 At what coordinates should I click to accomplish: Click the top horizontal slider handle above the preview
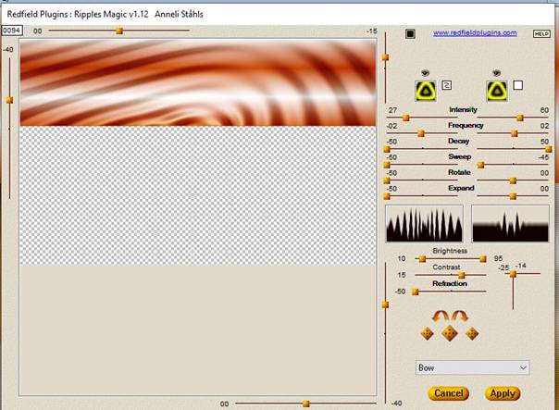pyautogui.click(x=119, y=31)
